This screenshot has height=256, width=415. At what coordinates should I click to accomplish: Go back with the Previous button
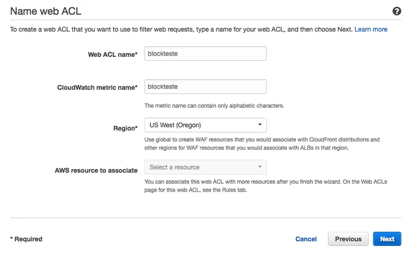click(348, 239)
